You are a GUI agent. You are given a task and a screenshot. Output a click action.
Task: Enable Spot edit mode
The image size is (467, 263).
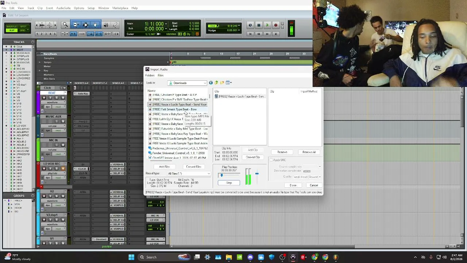point(23,27)
